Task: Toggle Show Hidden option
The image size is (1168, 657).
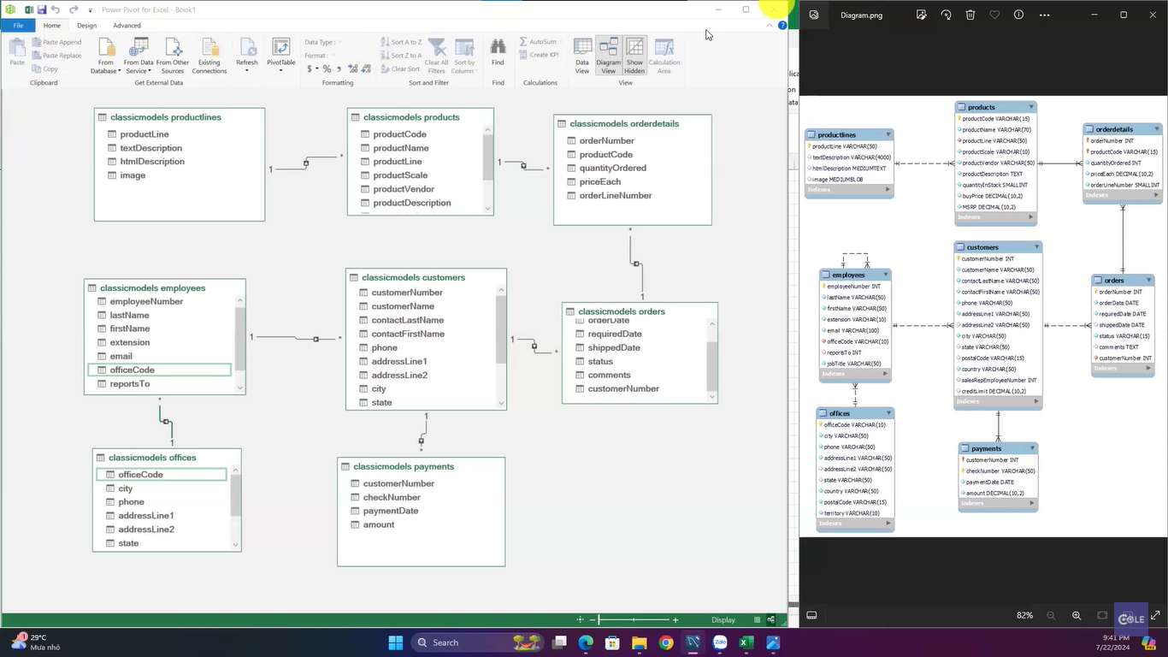Action: (x=634, y=56)
